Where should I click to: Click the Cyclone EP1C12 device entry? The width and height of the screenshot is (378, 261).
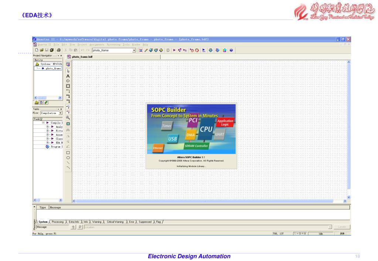[x=48, y=64]
